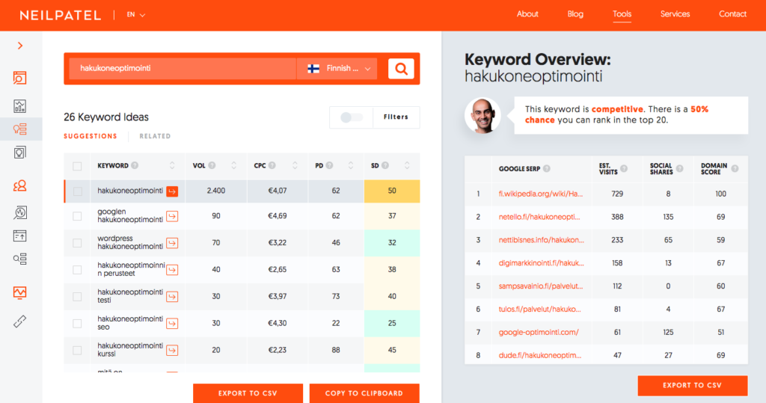The height and width of the screenshot is (403, 766).
Task: Click the Filters button
Action: (396, 117)
